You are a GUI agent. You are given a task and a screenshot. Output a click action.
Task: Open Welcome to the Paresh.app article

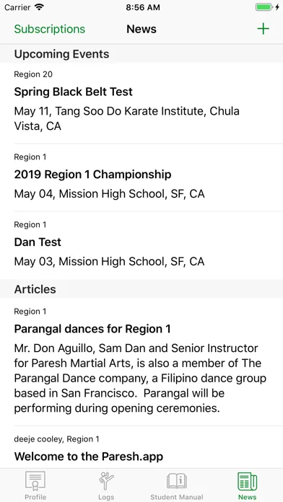pos(141,447)
